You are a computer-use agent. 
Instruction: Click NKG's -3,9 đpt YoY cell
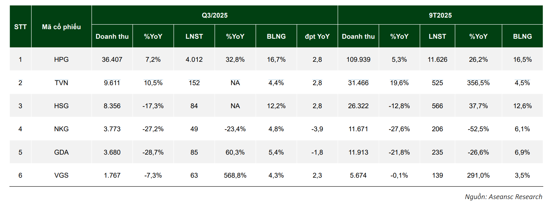(317, 129)
